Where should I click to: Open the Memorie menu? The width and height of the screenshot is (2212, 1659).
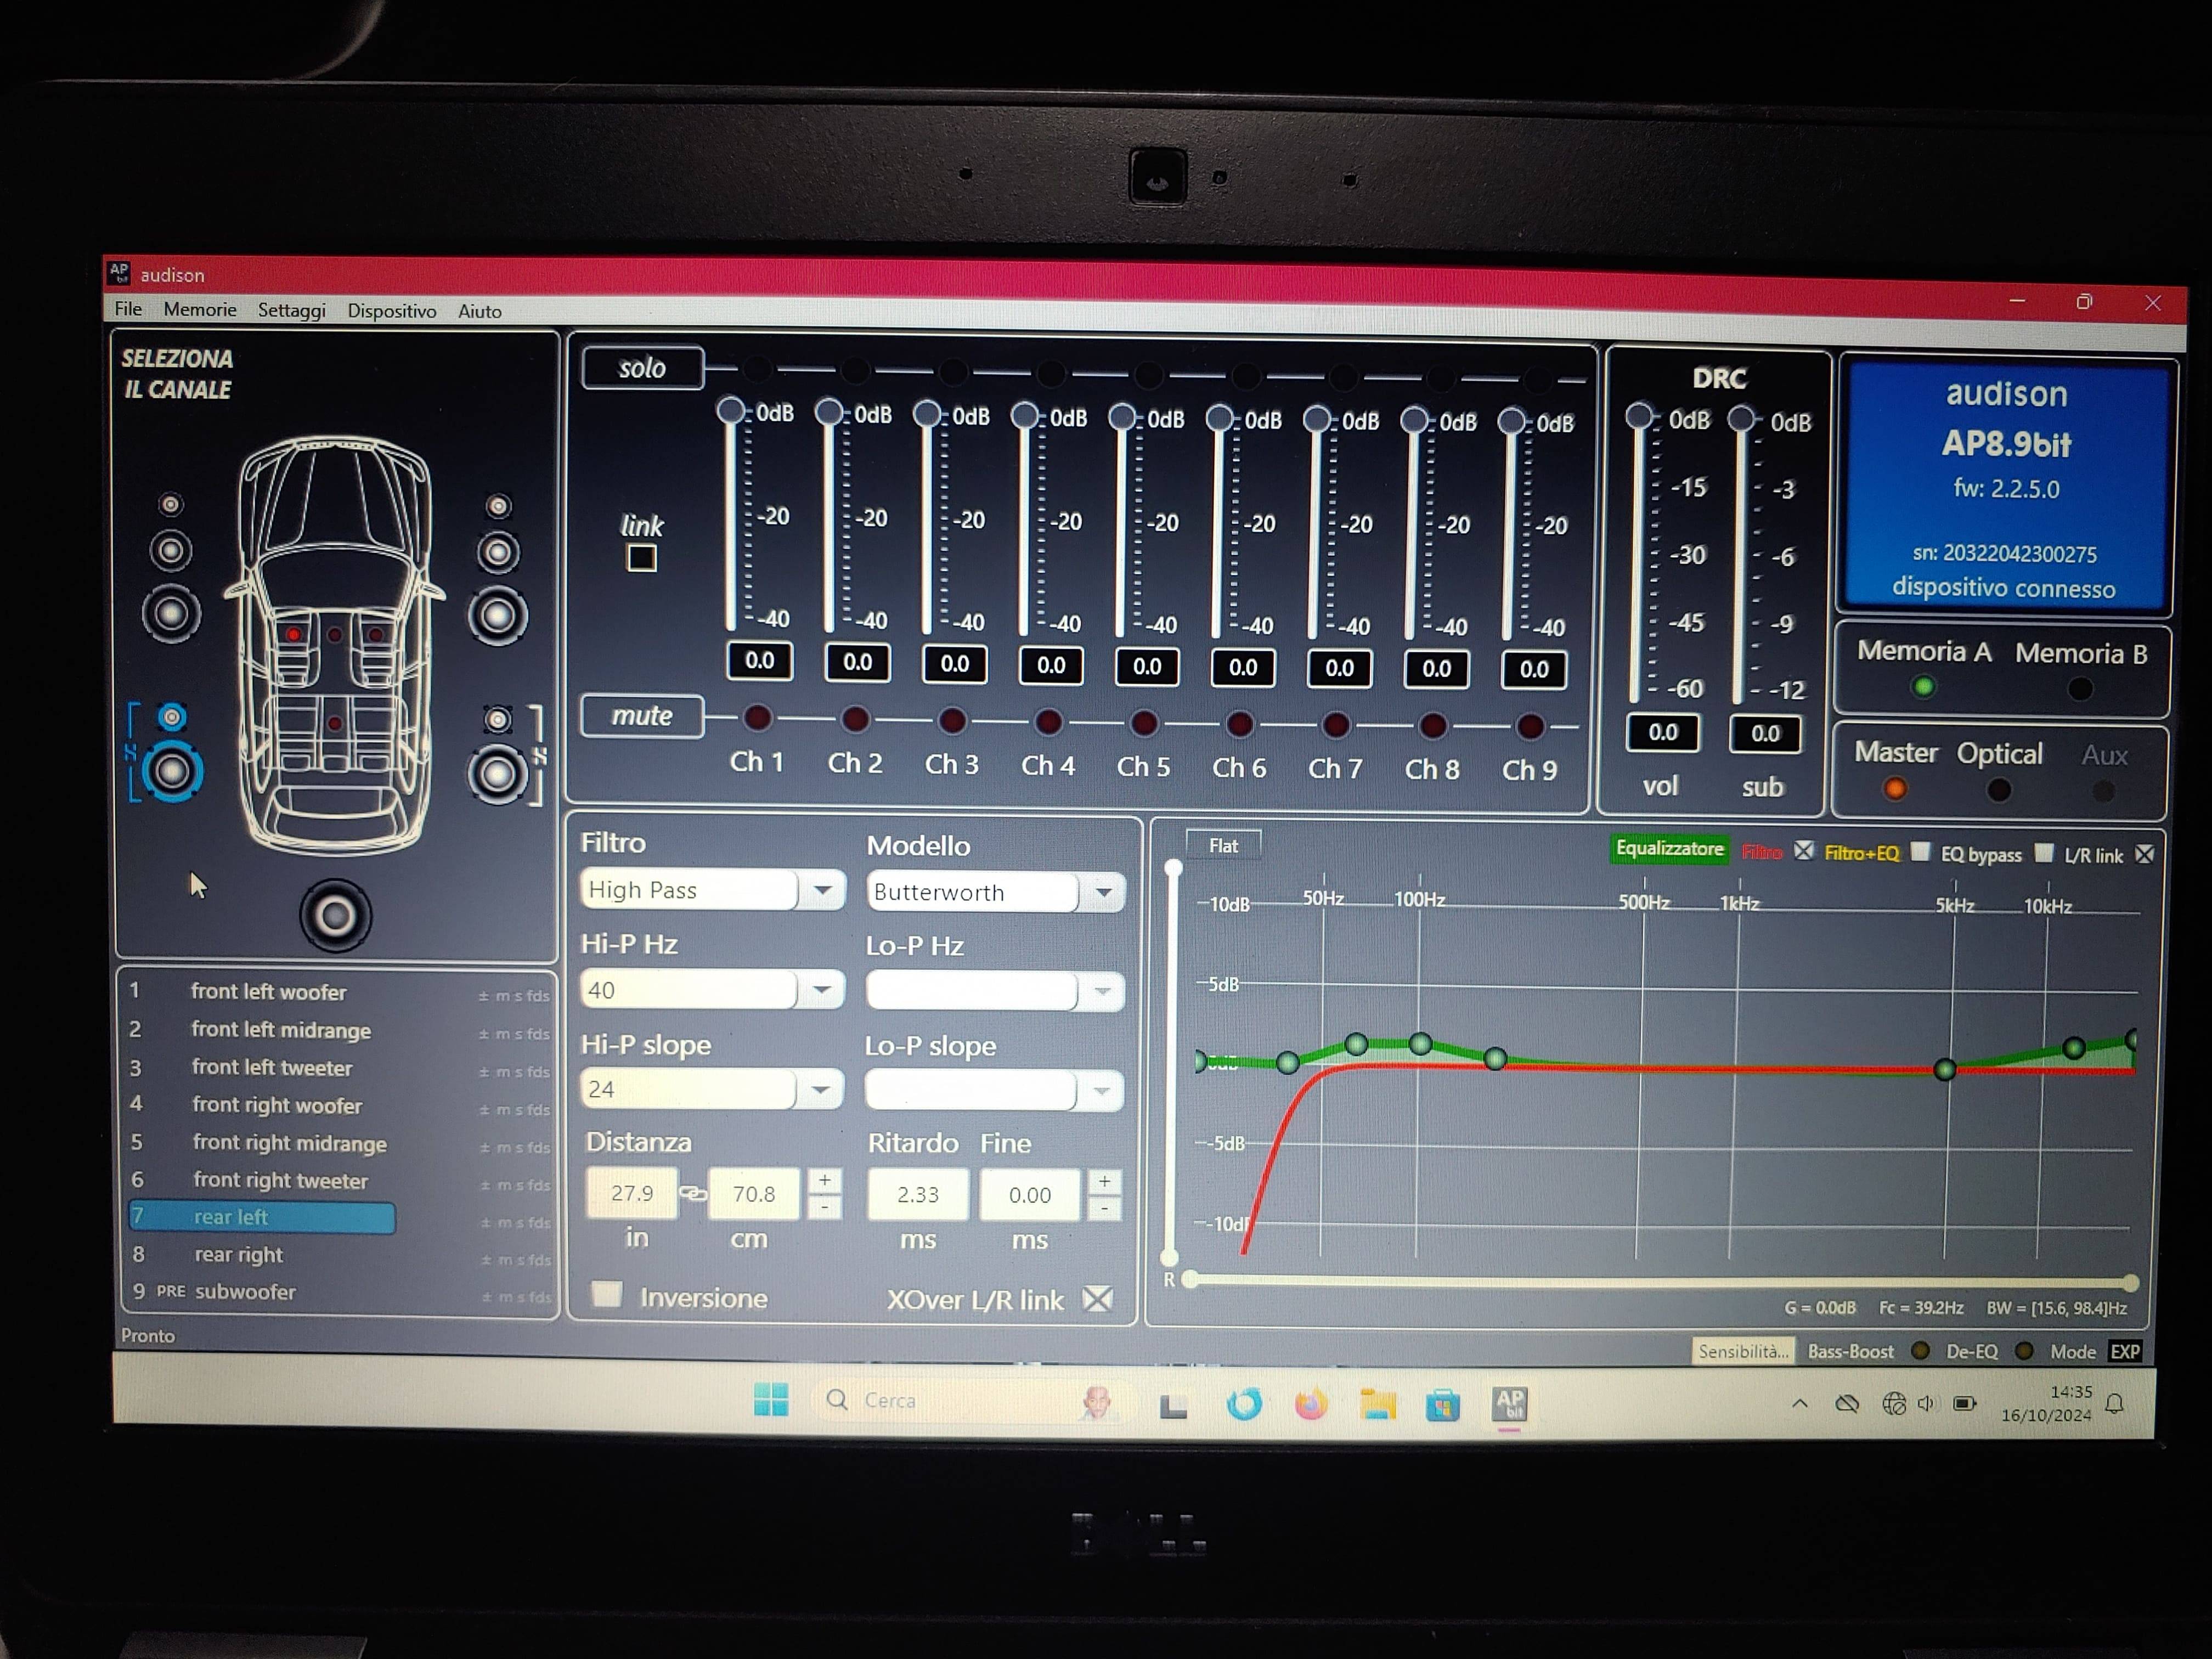pos(200,310)
